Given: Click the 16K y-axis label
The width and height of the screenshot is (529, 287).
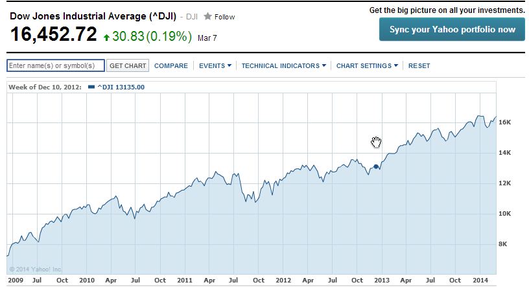Looking at the screenshot, I should [505, 122].
